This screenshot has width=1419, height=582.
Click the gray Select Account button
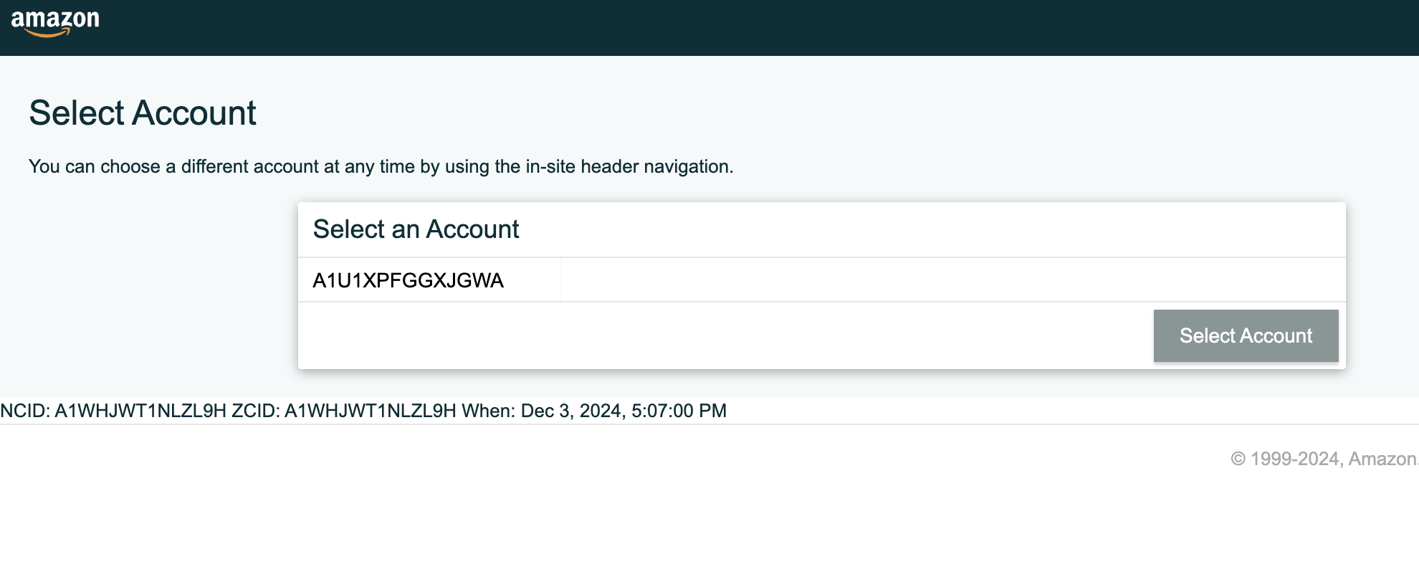pyautogui.click(x=1246, y=335)
